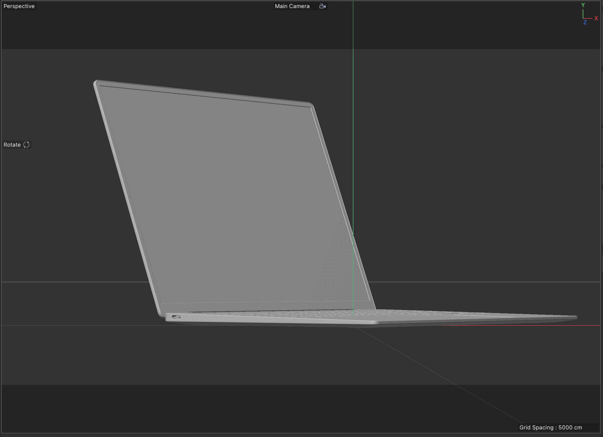Image resolution: width=603 pixels, height=437 pixels.
Task: Click the Grid Spacing 5000 cm indicator
Action: pyautogui.click(x=551, y=427)
